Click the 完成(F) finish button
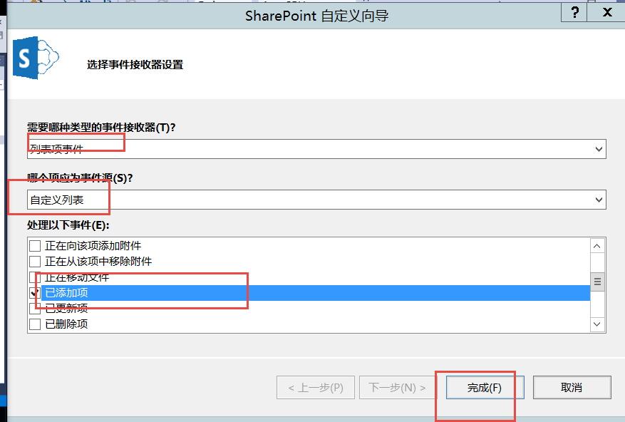 coord(485,387)
